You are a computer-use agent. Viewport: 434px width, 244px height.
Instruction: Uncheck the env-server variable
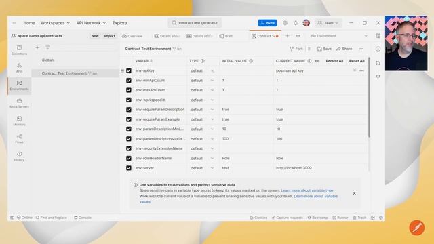point(129,168)
